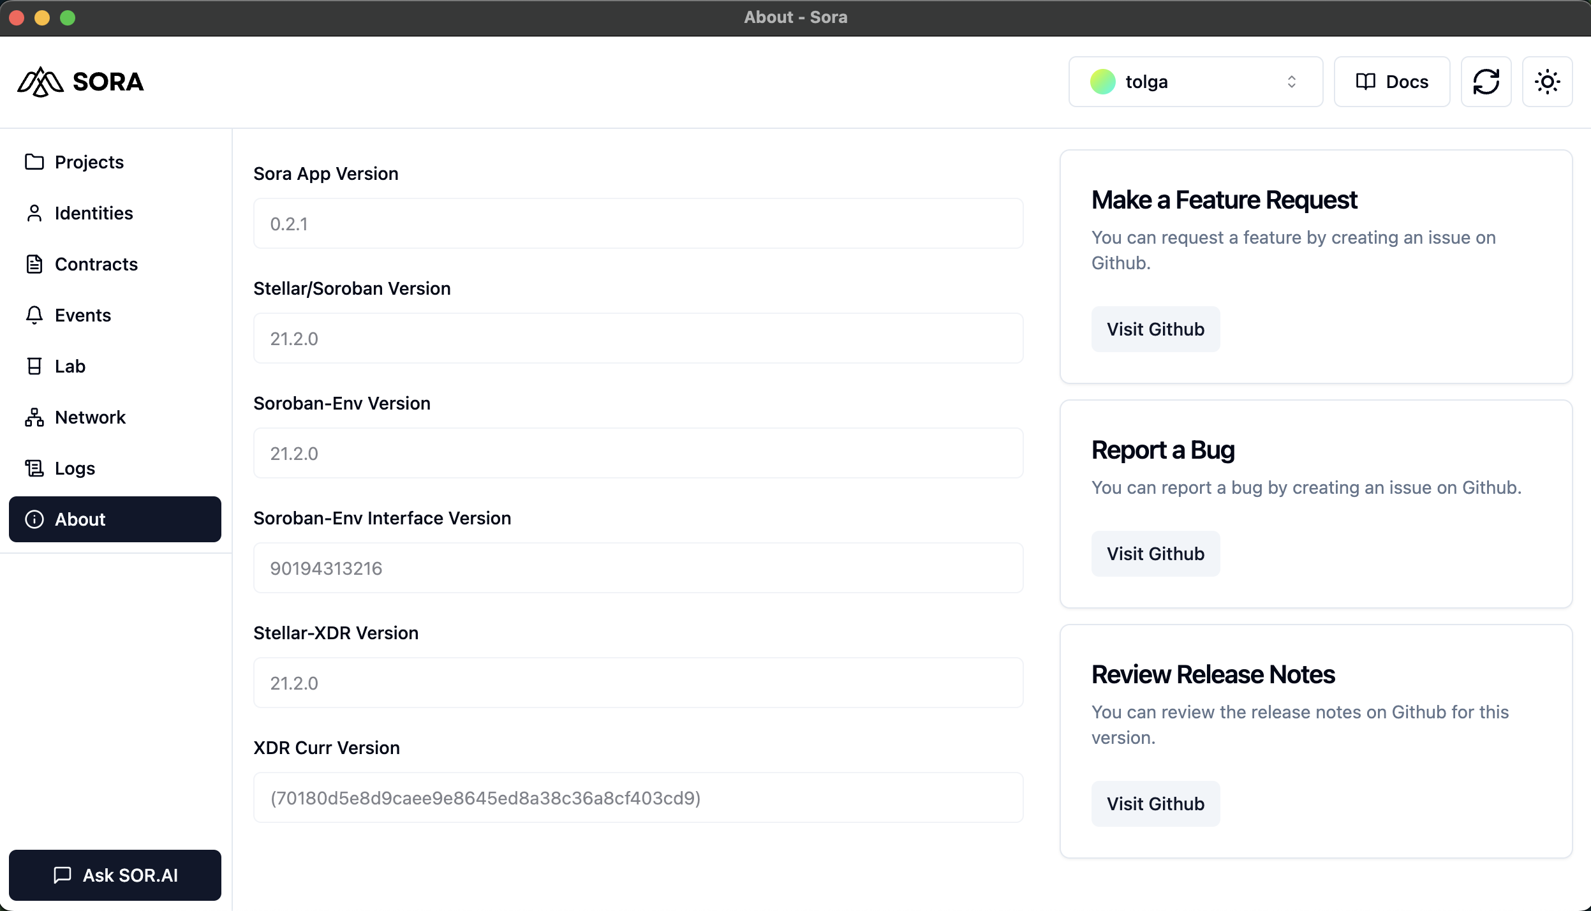
Task: Visit Github under Review Release Notes
Action: point(1155,804)
